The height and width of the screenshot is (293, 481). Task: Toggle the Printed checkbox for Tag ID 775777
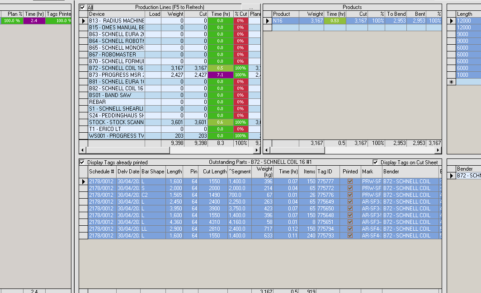pos(349,181)
